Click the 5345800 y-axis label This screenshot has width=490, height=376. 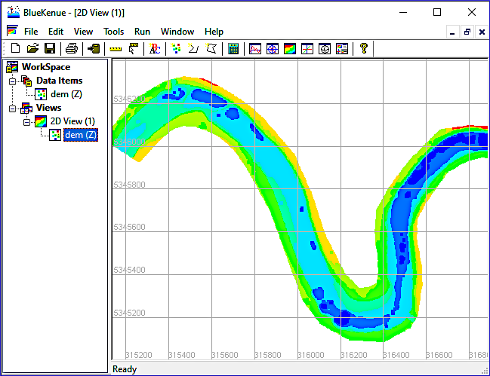click(x=129, y=185)
